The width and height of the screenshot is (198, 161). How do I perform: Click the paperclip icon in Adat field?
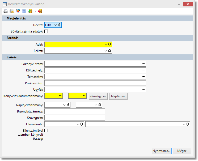click(109, 44)
